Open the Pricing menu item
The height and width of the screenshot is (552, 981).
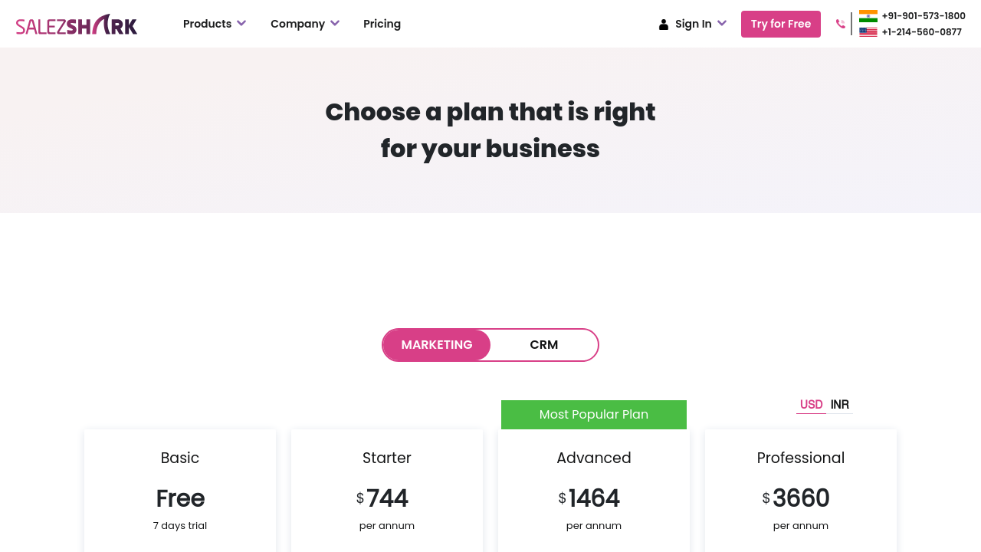[x=382, y=24]
